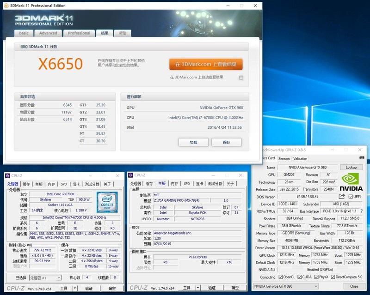The width and height of the screenshot is (370, 295).
Task: Open the 帮助 tab in 3DMark
Action: (123, 33)
